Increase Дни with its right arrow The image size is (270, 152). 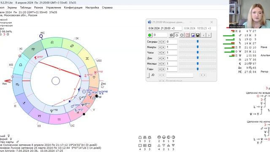pos(163,58)
